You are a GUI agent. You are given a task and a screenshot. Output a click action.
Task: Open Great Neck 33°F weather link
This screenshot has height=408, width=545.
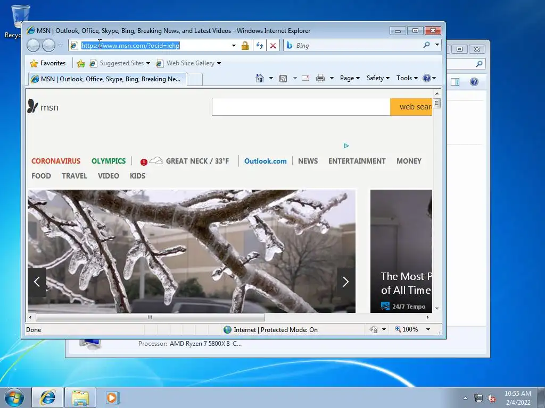(197, 161)
